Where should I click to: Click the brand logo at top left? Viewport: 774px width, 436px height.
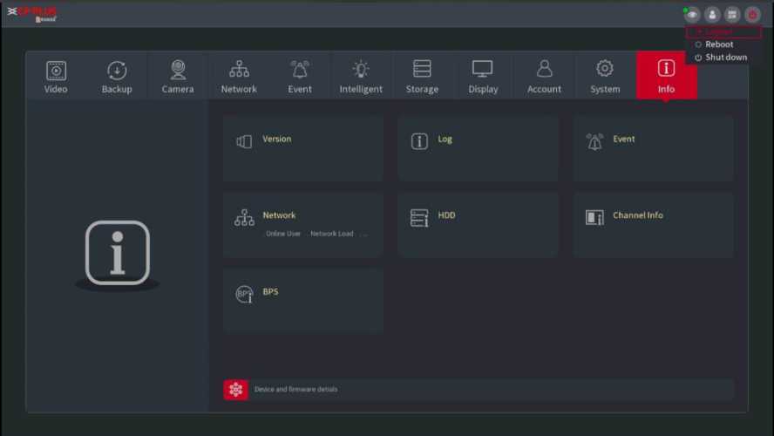(x=32, y=14)
